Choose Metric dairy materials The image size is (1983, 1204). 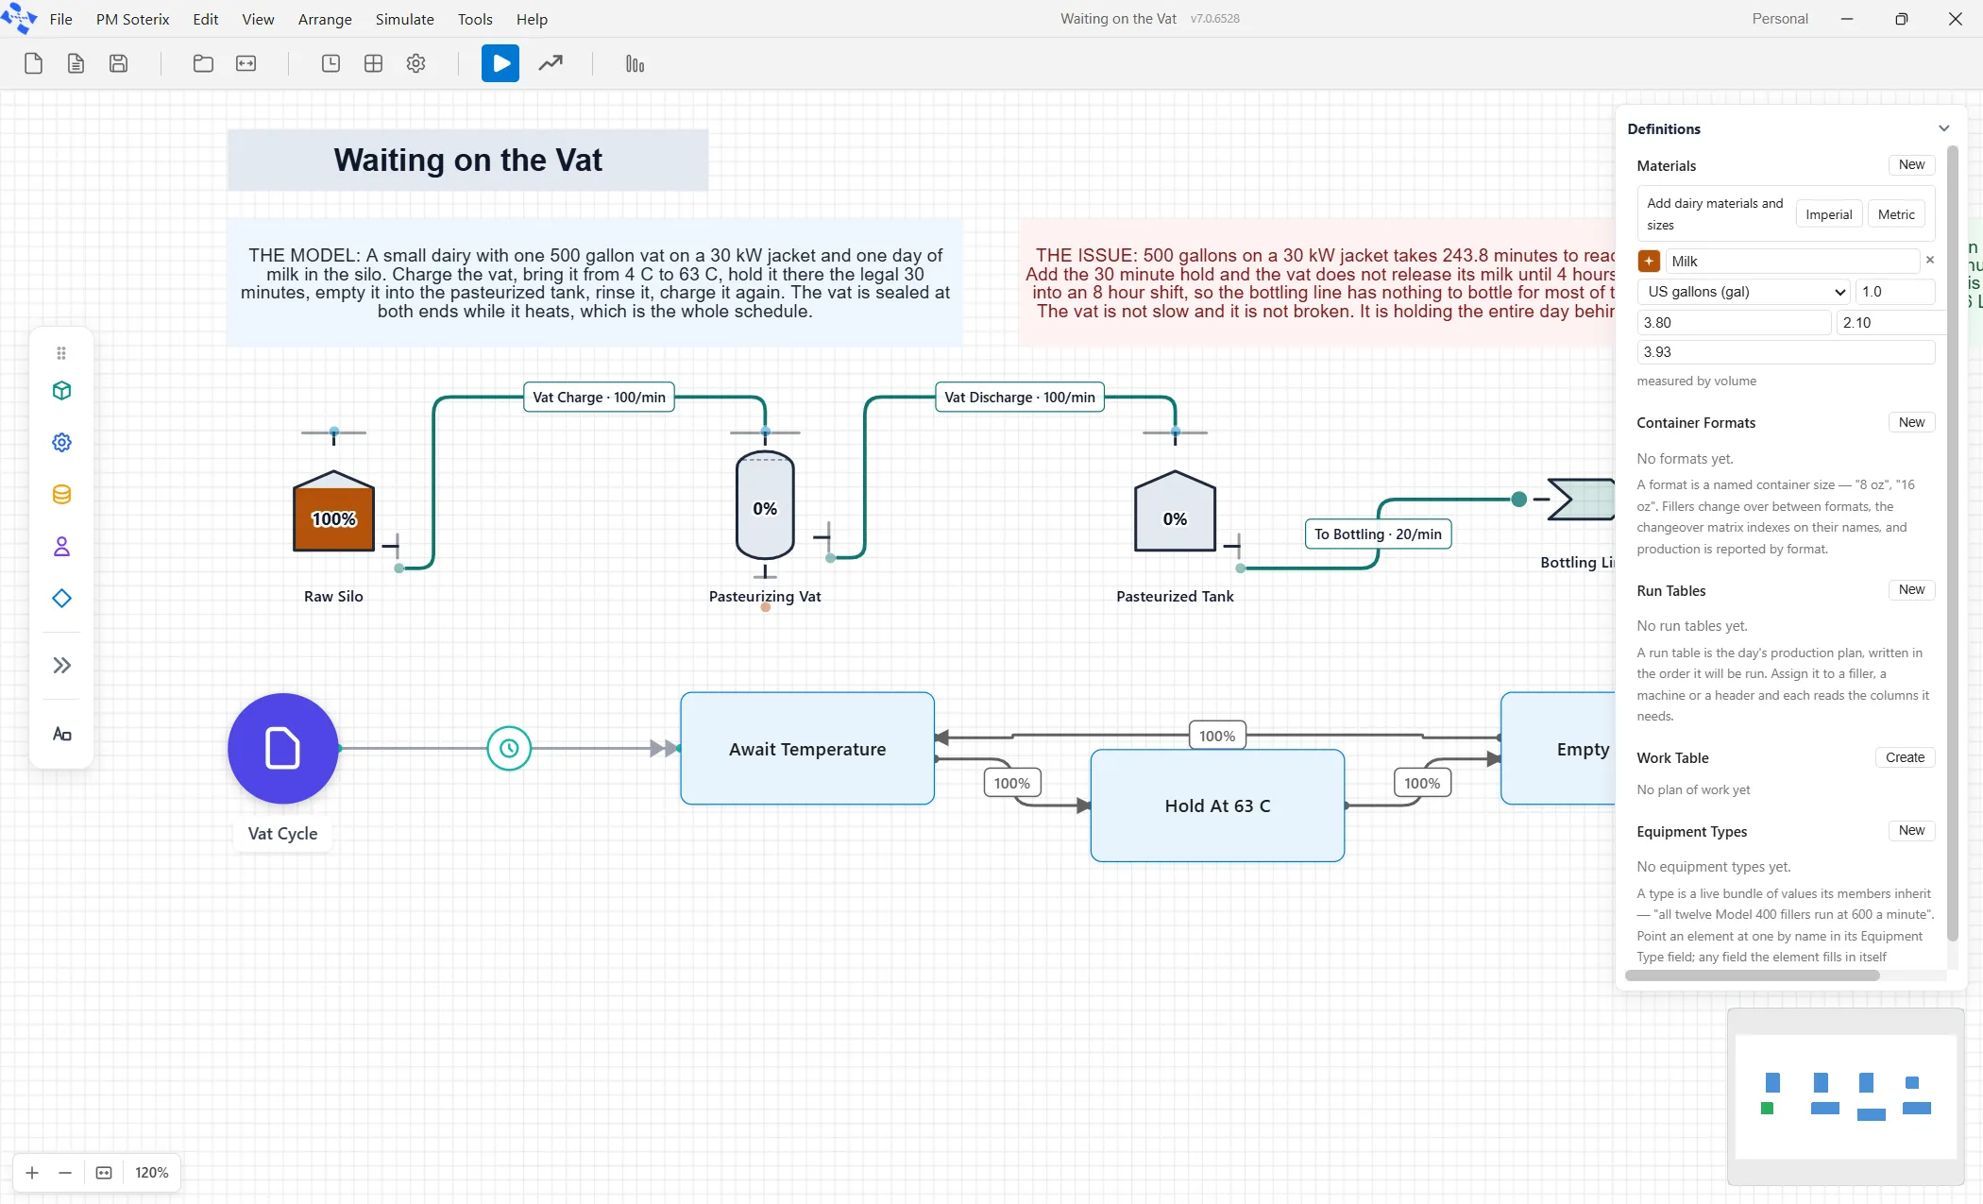(1896, 214)
